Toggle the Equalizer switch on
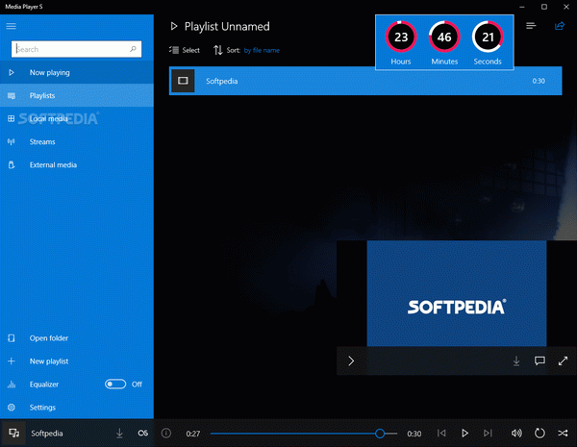The image size is (577, 447). pos(115,385)
